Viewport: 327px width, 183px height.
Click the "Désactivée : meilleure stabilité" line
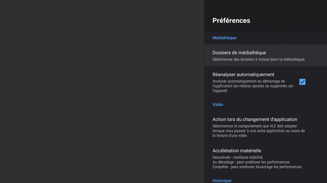[238, 157]
